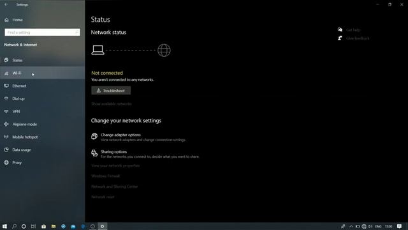Open Microsoft Store from the taskbar
Image resolution: width=408 pixels, height=230 pixels.
click(44, 226)
